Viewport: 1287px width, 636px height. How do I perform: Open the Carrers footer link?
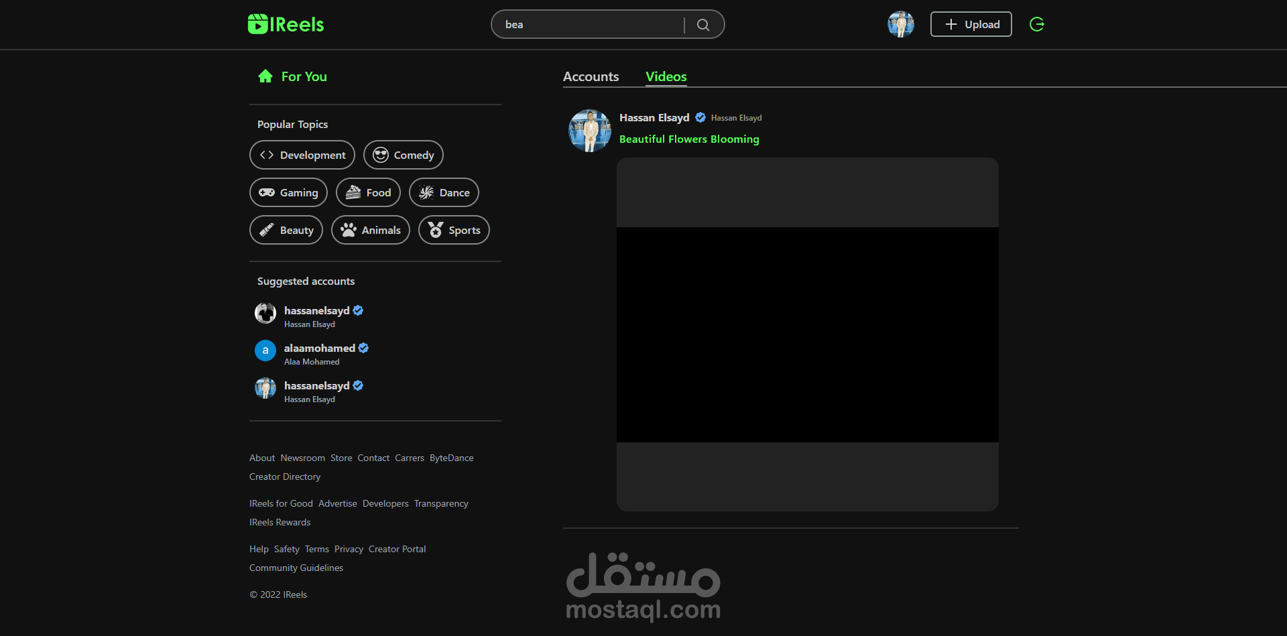click(410, 458)
